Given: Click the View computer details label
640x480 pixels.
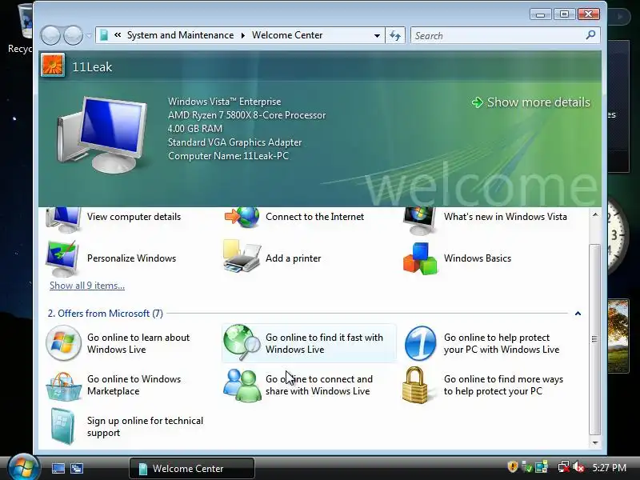Looking at the screenshot, I should pos(134,216).
